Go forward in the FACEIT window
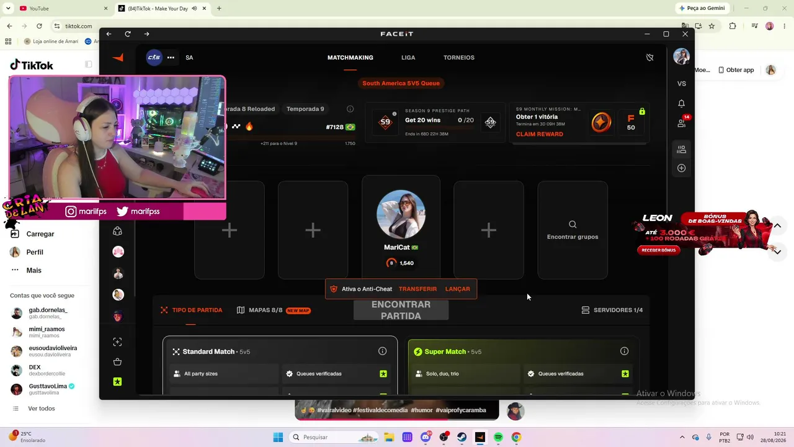Screen dimensions: 794x447 tap(146, 34)
